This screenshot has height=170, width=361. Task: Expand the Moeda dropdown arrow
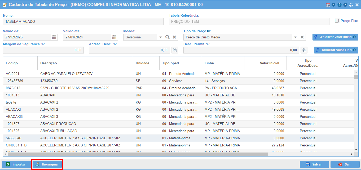coord(161,37)
